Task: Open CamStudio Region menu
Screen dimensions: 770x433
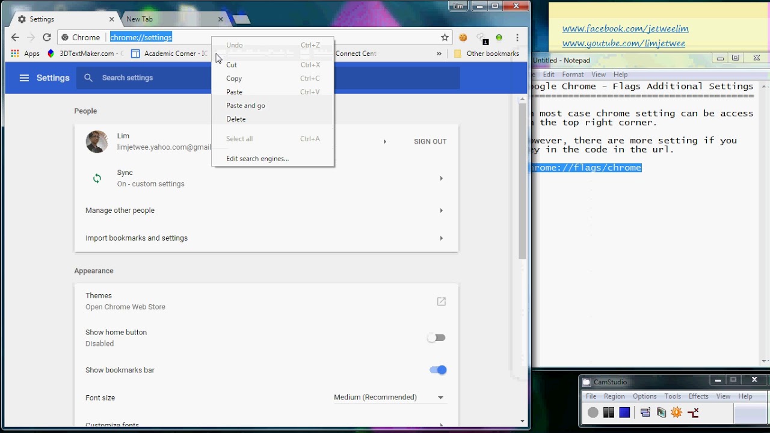Action: pyautogui.click(x=614, y=396)
